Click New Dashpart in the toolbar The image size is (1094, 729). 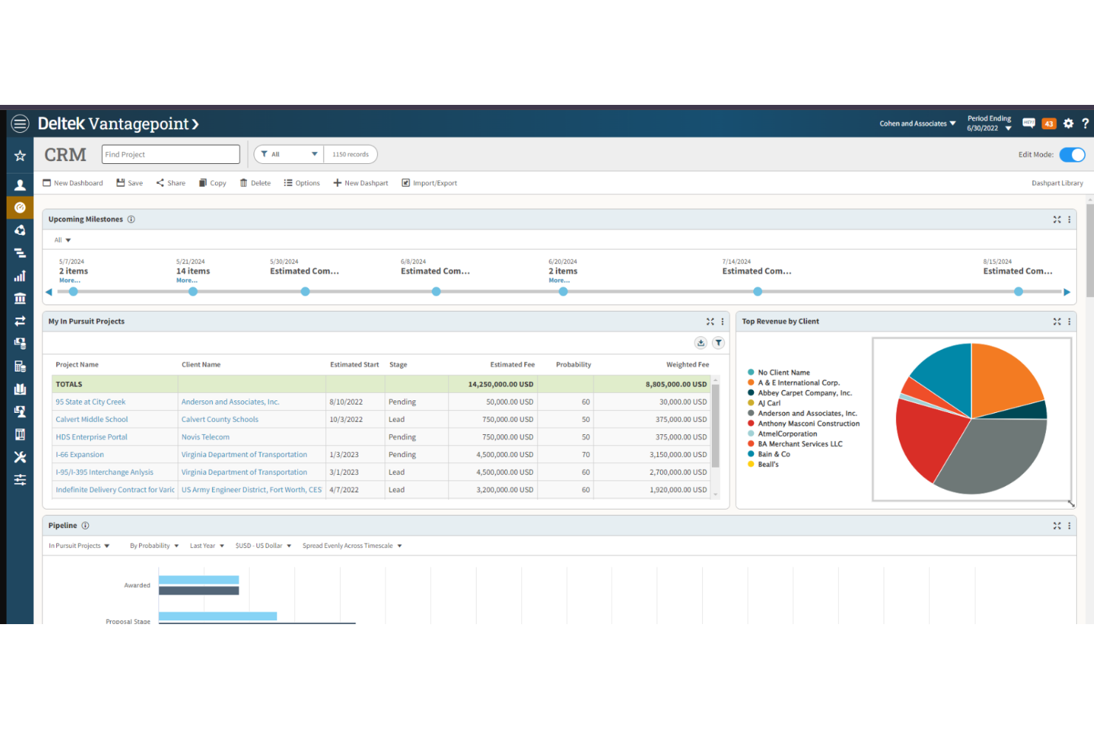[360, 183]
